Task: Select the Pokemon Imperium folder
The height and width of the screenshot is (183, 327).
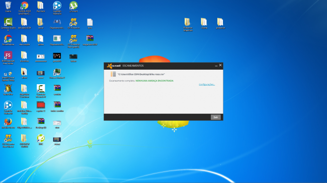Action: tap(188, 25)
